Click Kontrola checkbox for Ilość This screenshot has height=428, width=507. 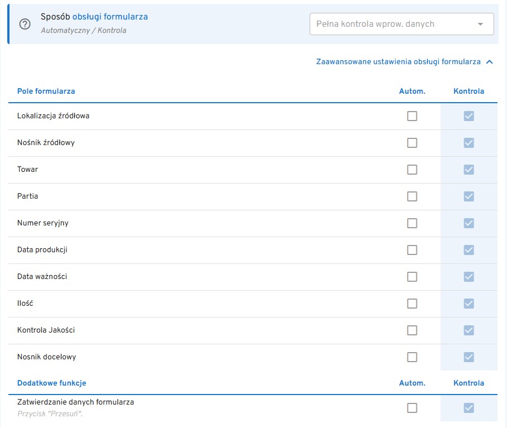[x=469, y=304]
